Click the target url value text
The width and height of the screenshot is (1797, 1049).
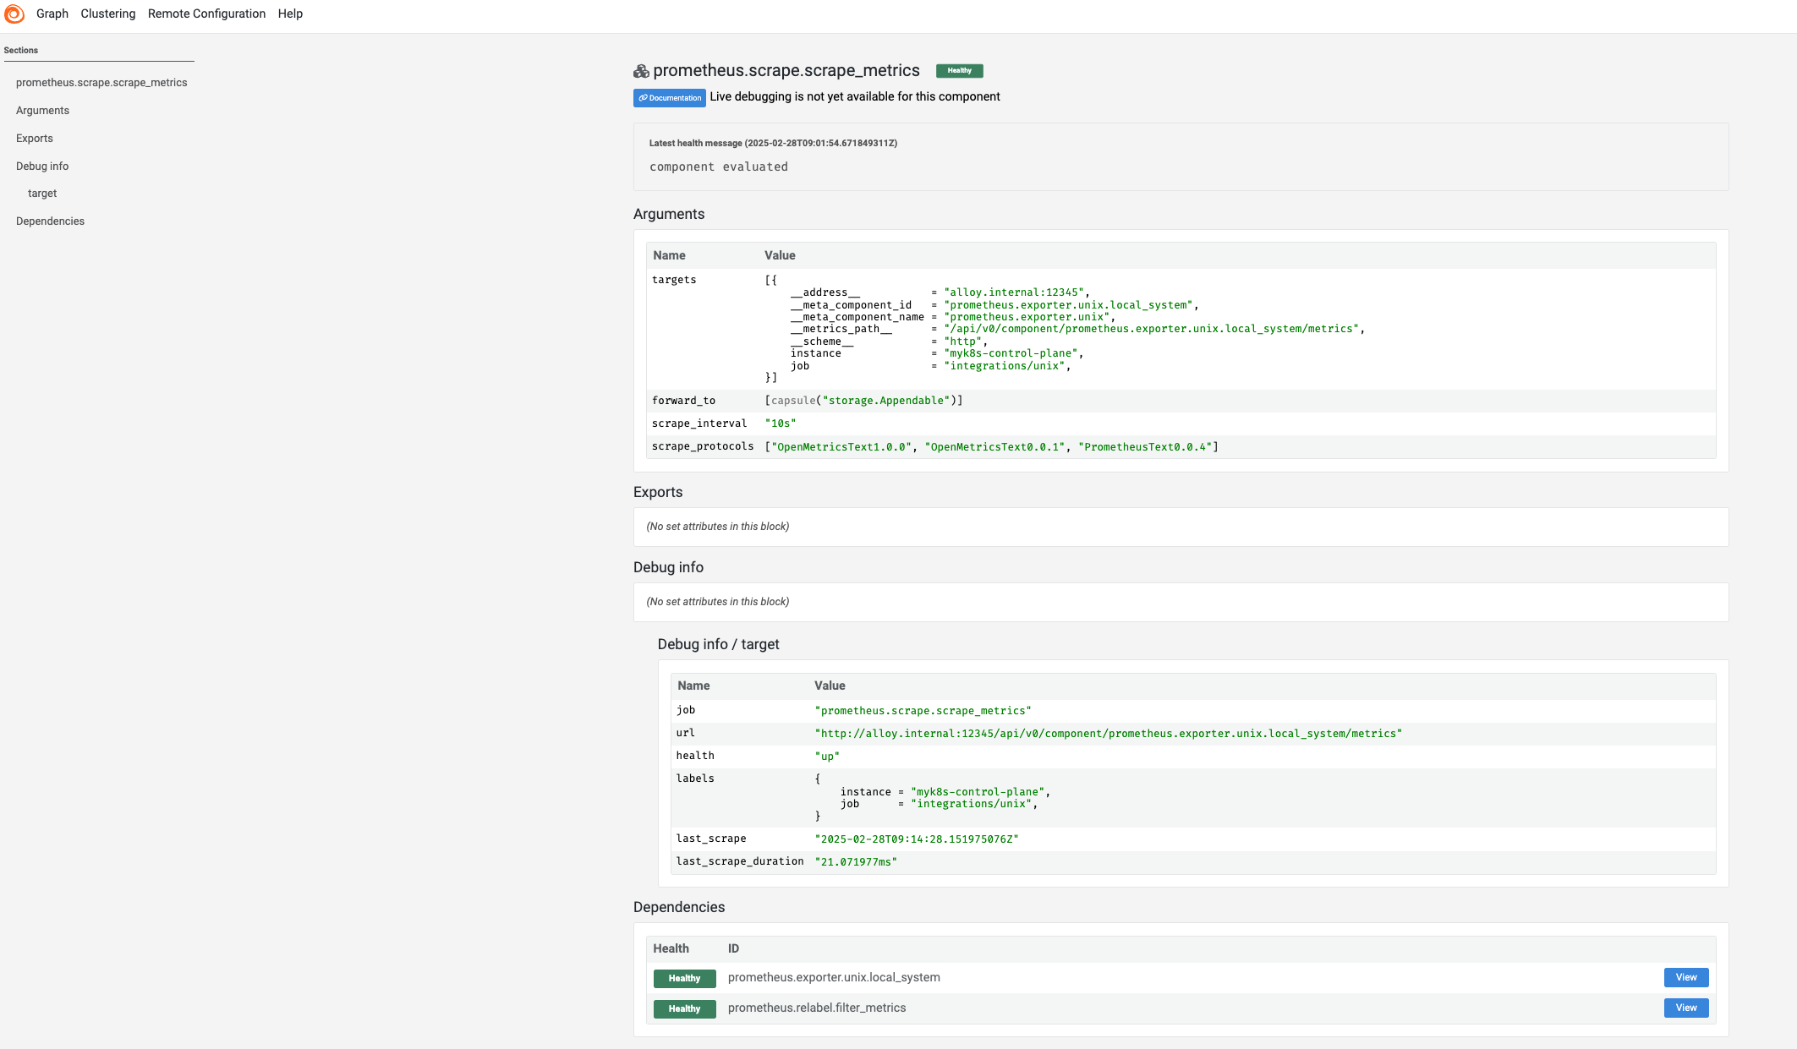coord(1108,734)
